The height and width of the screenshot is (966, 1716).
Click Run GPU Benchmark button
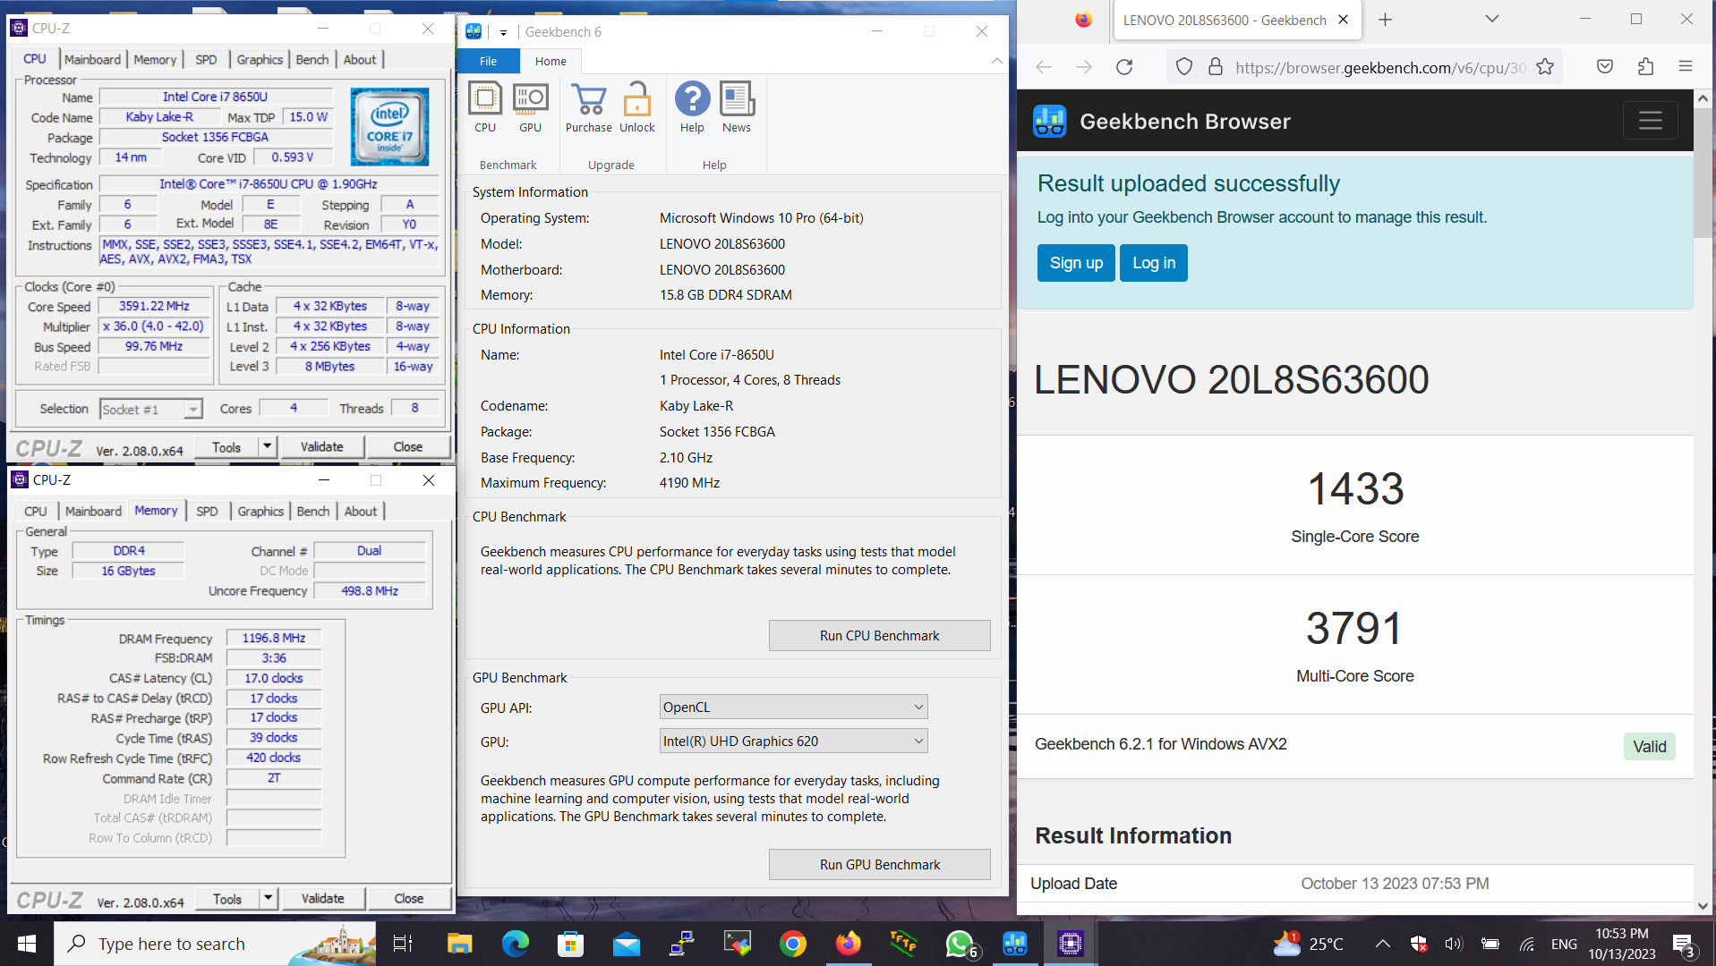click(879, 864)
